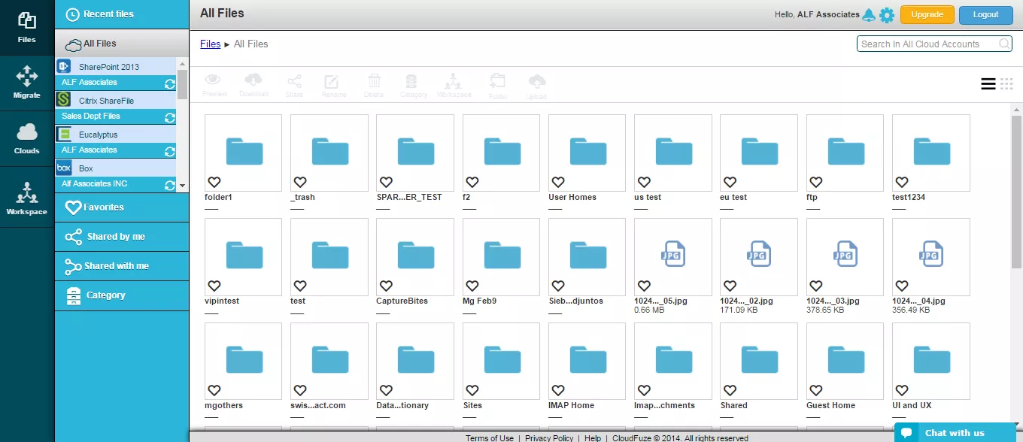
Task: Open the Migrate section
Action: click(x=27, y=83)
